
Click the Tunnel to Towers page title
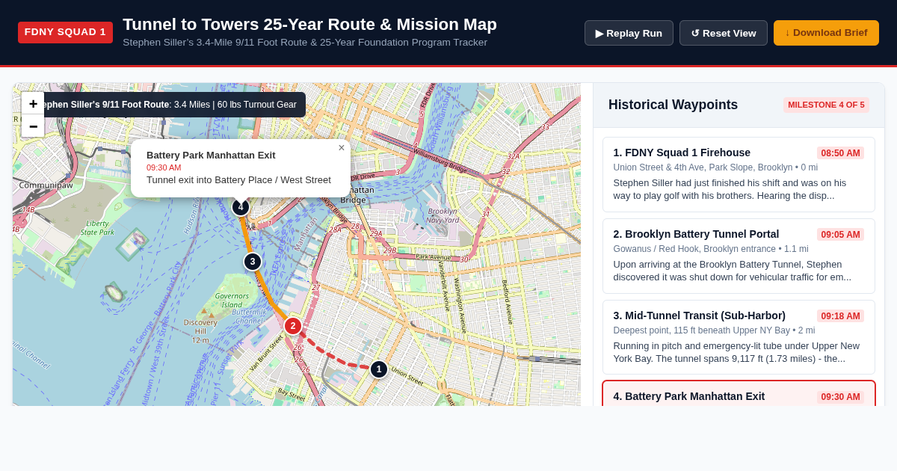tap(309, 24)
